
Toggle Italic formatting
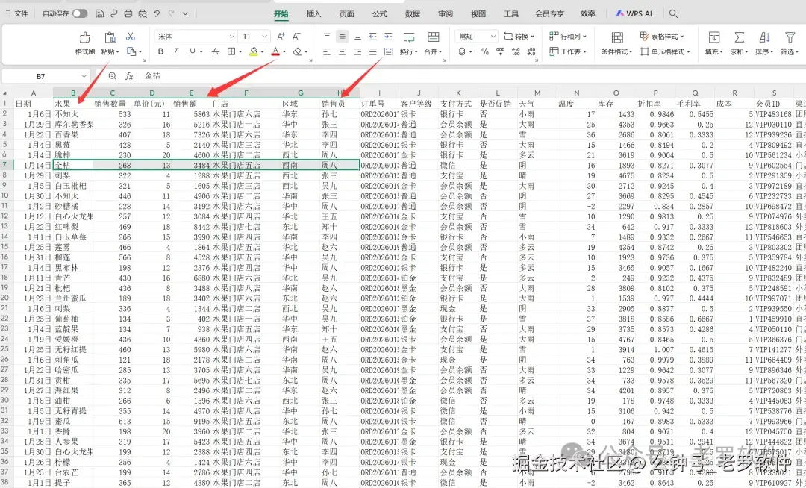pyautogui.click(x=176, y=51)
